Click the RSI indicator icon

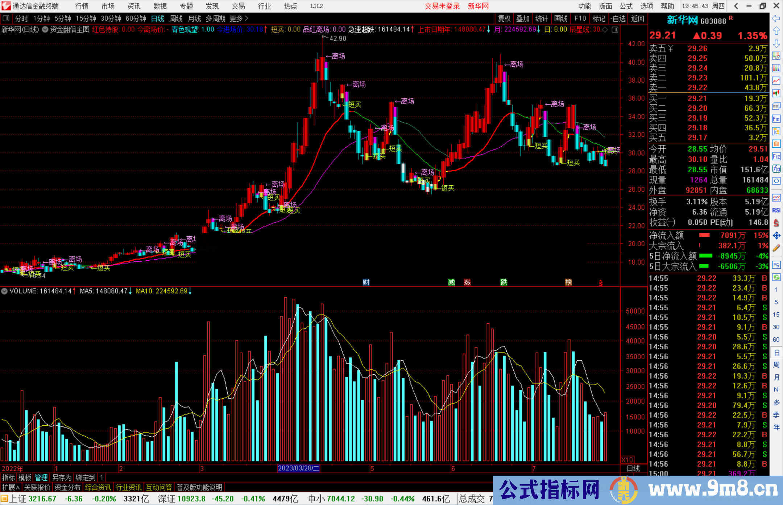tap(776, 210)
